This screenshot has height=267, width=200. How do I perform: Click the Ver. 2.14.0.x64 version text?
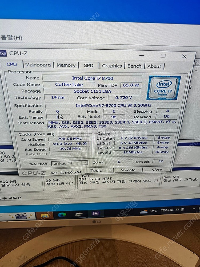[x=66, y=172]
